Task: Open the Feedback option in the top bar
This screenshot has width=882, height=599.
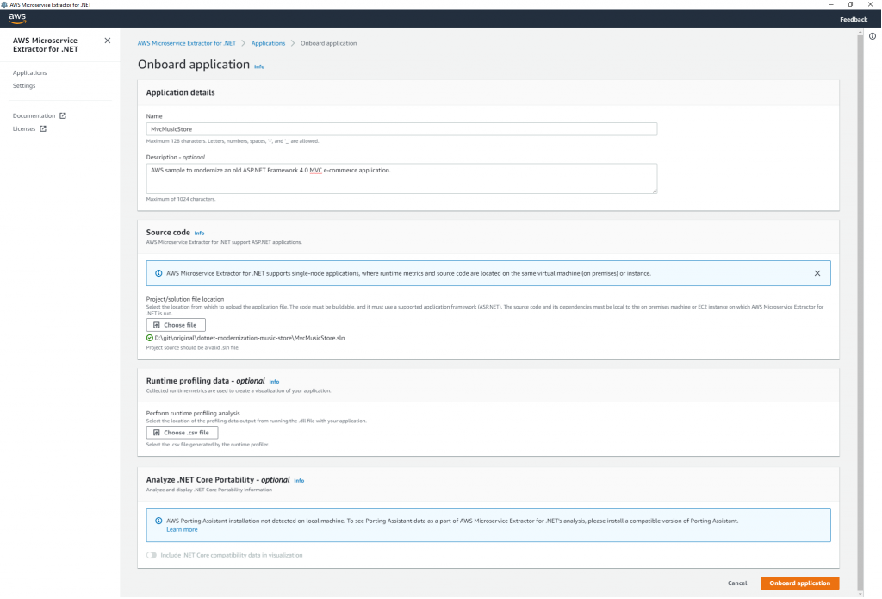Action: pyautogui.click(x=853, y=19)
